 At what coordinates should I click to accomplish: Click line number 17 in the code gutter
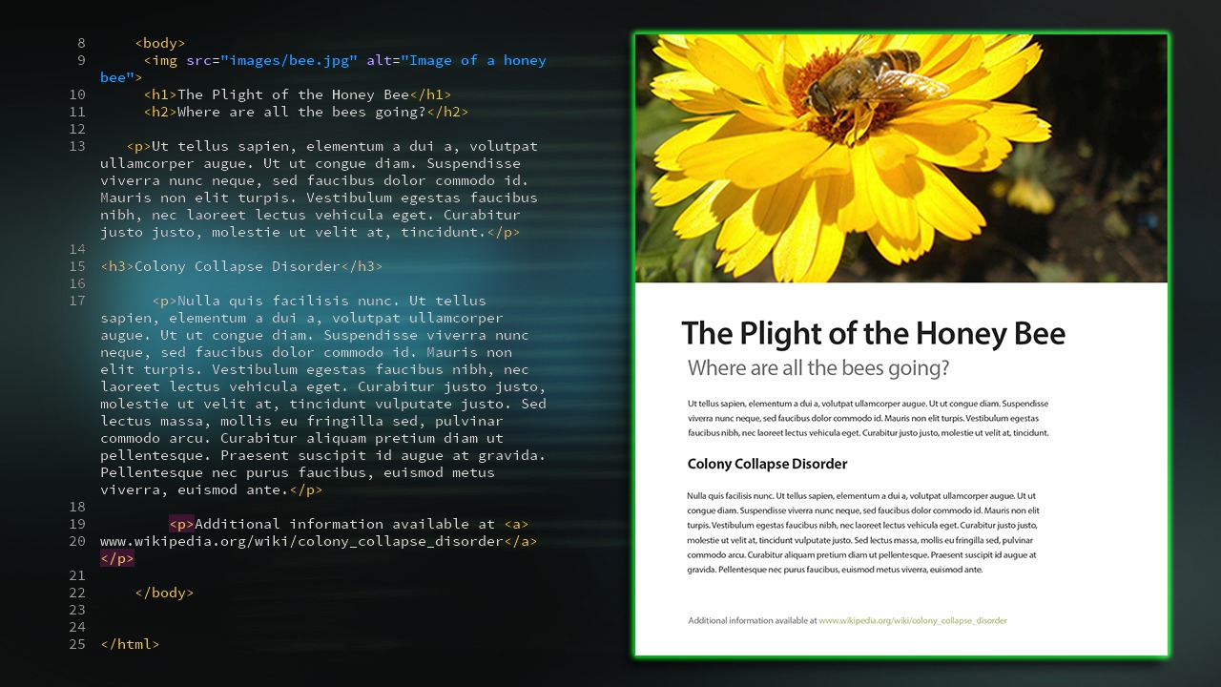77,301
